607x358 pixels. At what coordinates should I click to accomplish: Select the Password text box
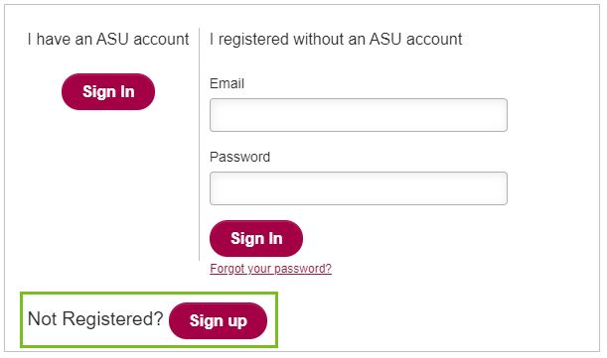(359, 188)
